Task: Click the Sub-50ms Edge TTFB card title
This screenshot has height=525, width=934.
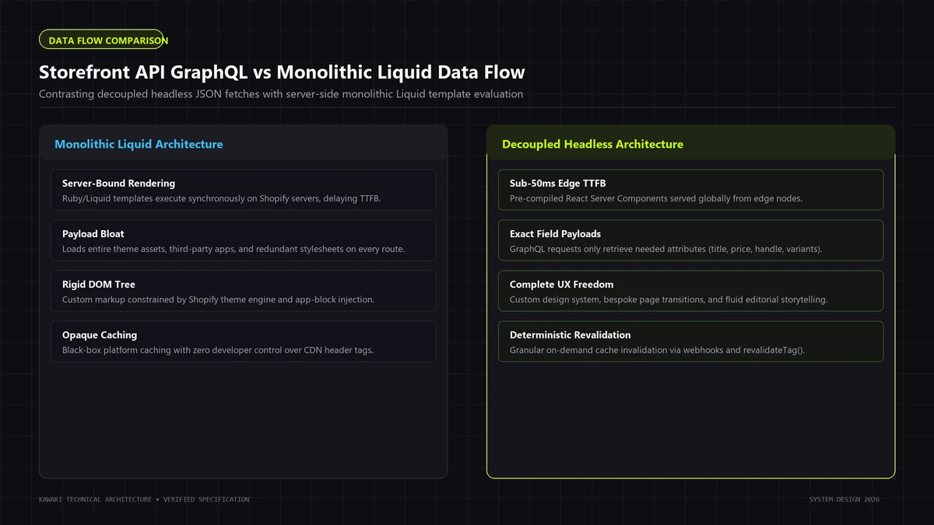Action: pyautogui.click(x=557, y=184)
